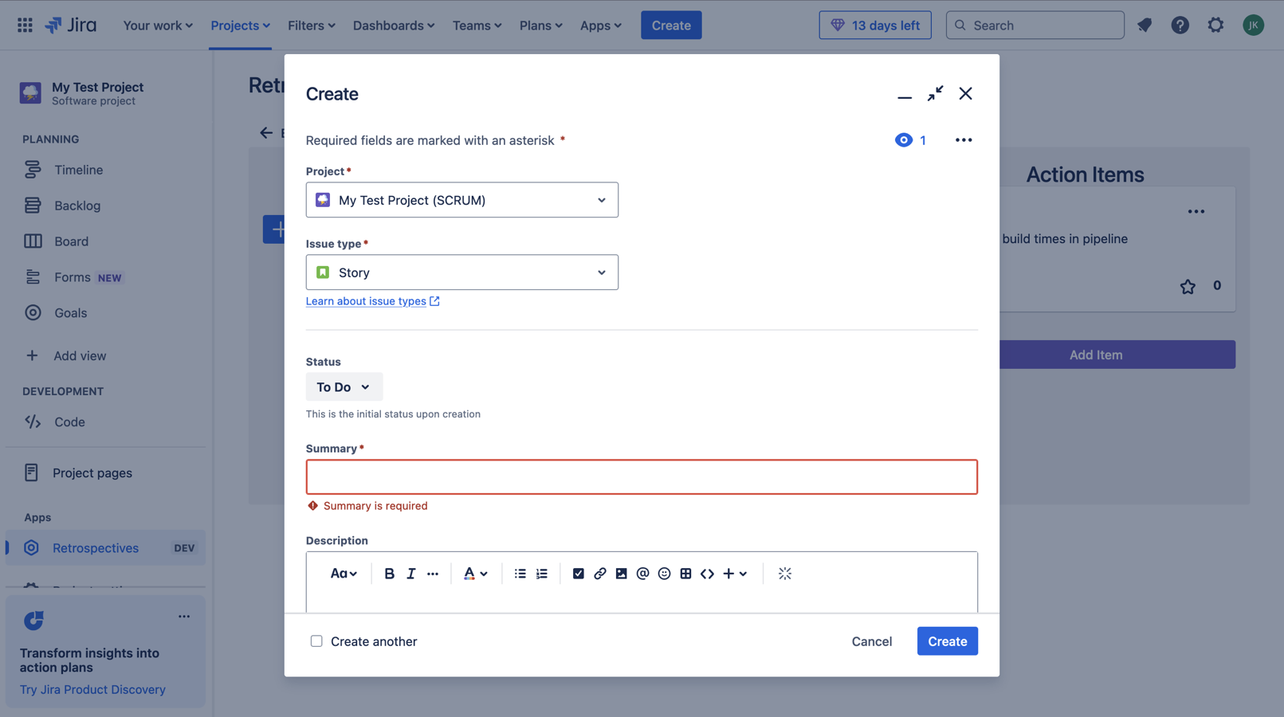Open the help question mark icon

click(1180, 25)
